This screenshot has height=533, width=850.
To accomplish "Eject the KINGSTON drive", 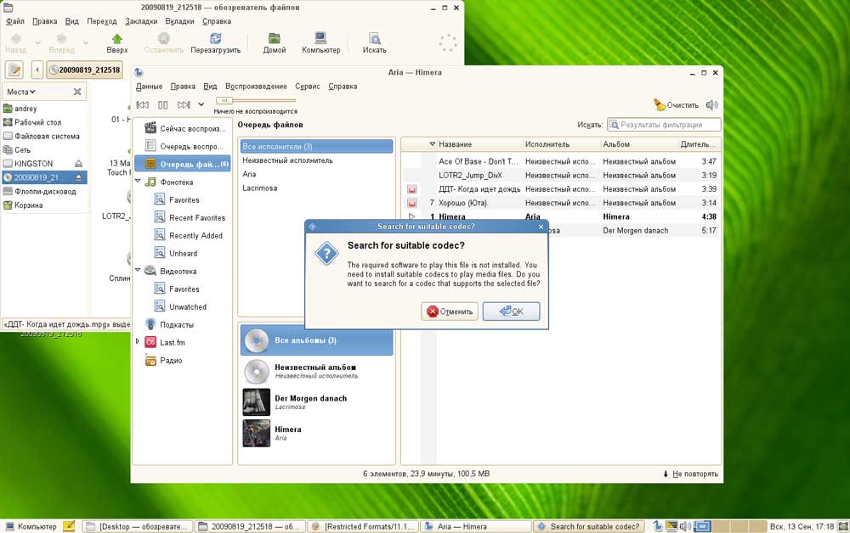I will tap(78, 163).
